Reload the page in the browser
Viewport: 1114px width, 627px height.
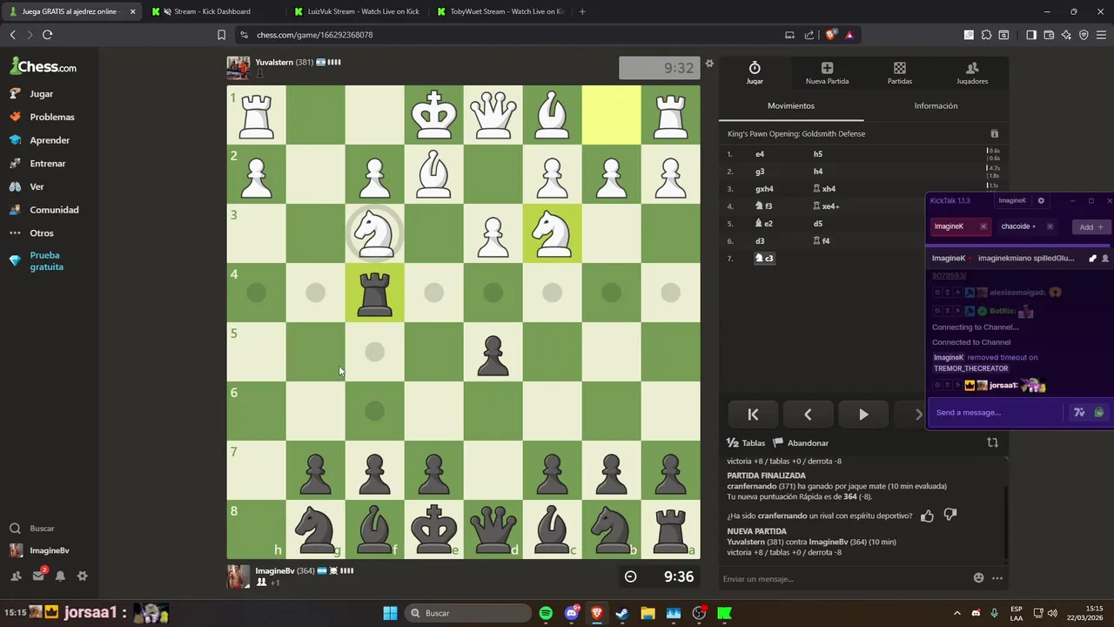coord(47,35)
